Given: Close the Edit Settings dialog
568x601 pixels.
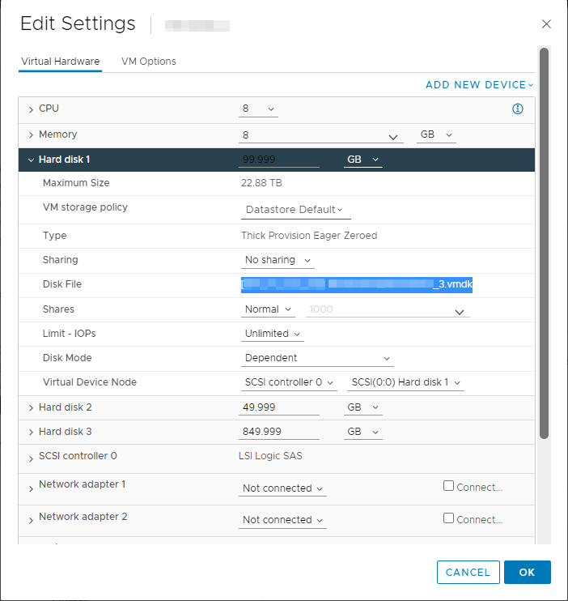Looking at the screenshot, I should [x=546, y=24].
